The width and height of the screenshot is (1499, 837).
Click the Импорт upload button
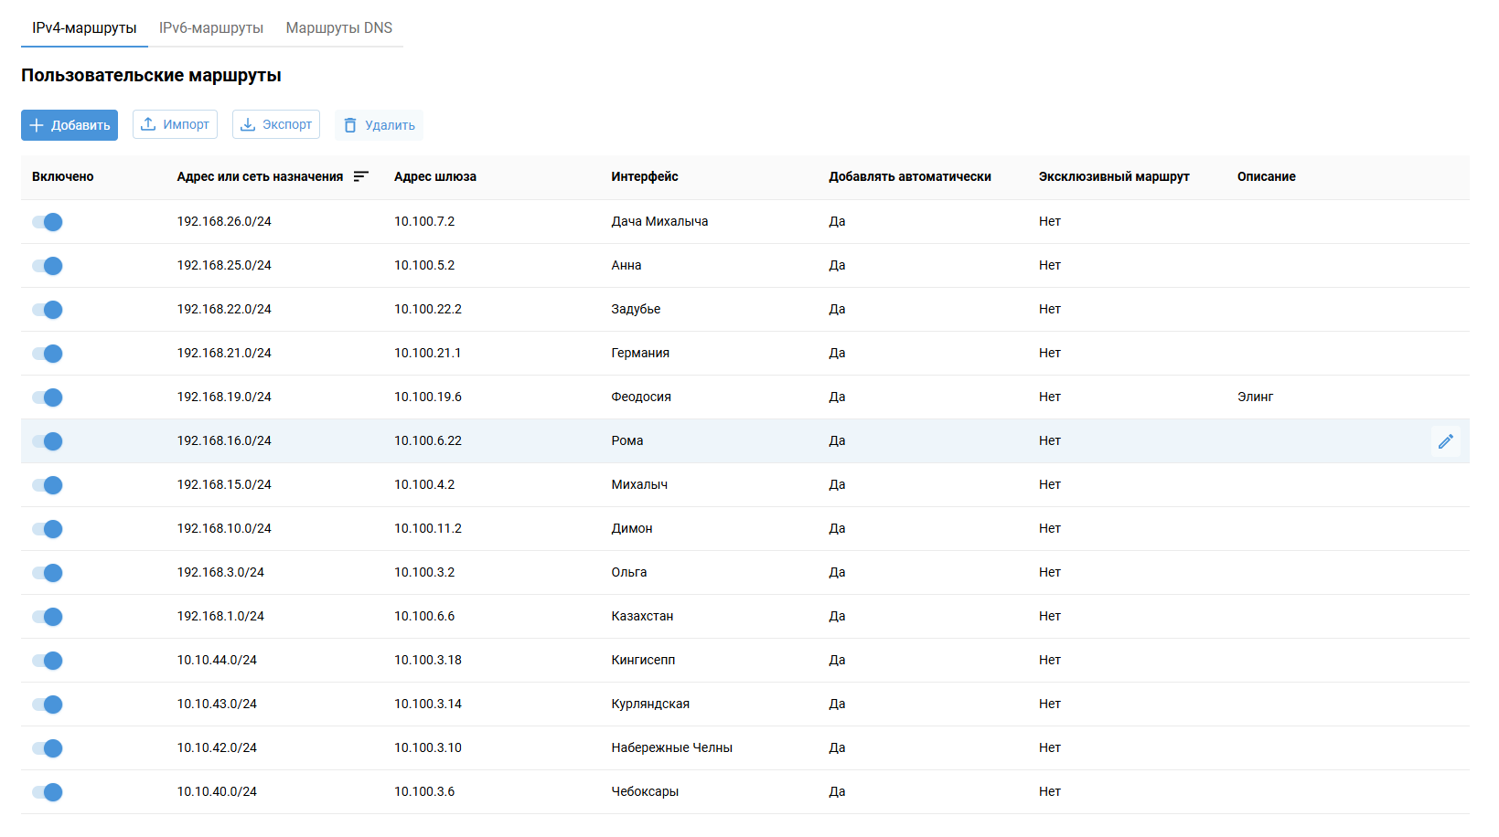[175, 124]
